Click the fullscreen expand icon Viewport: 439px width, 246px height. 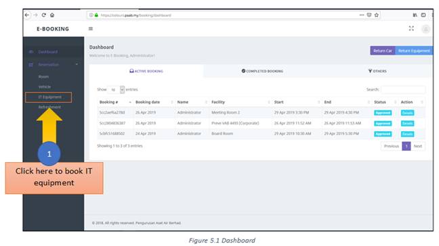[411, 28]
